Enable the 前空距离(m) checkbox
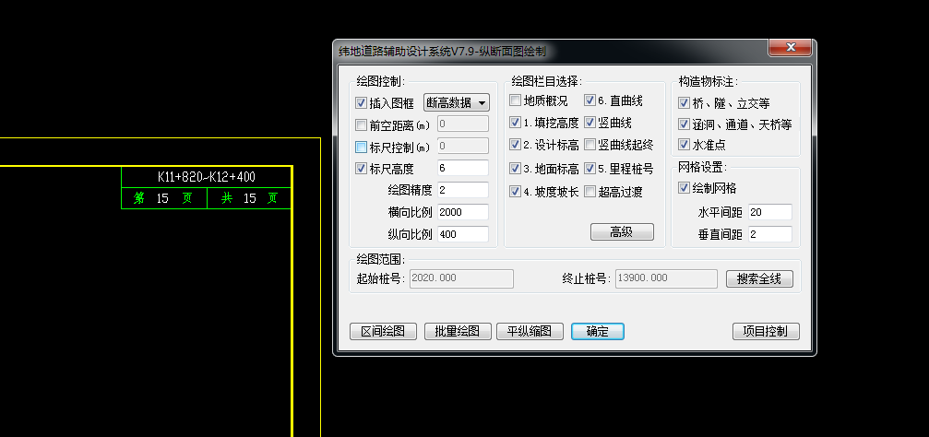This screenshot has height=437, width=929. [x=361, y=125]
